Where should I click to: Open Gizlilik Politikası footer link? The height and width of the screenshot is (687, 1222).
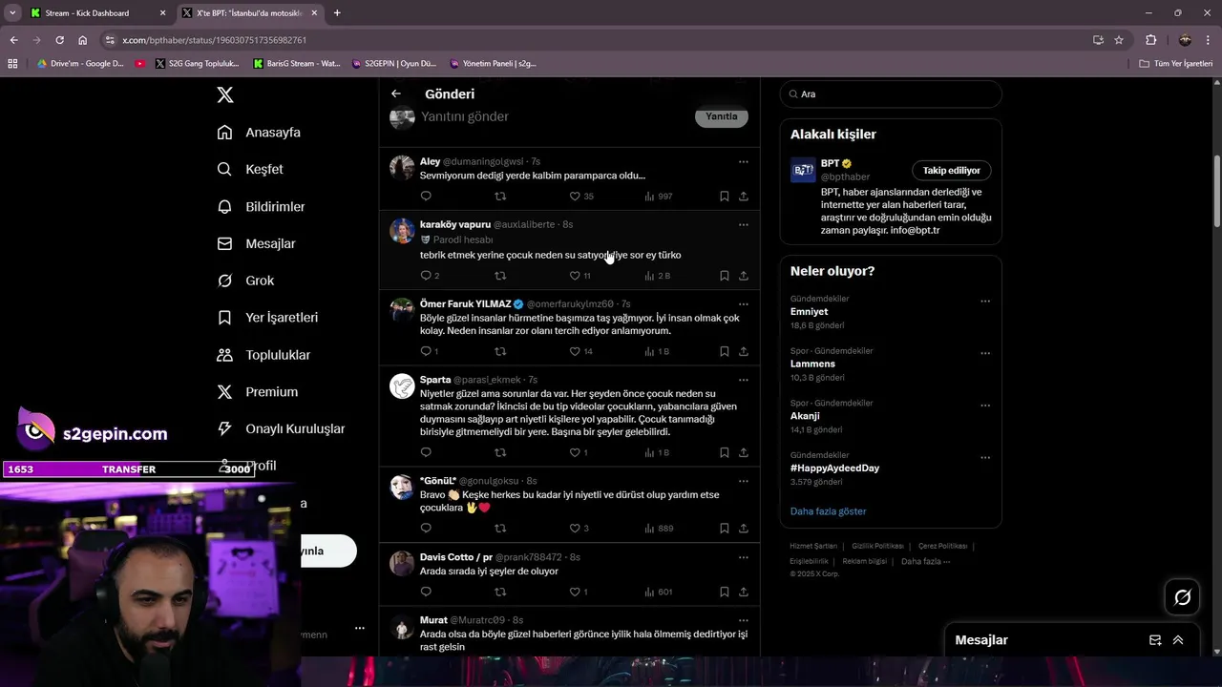click(x=877, y=546)
